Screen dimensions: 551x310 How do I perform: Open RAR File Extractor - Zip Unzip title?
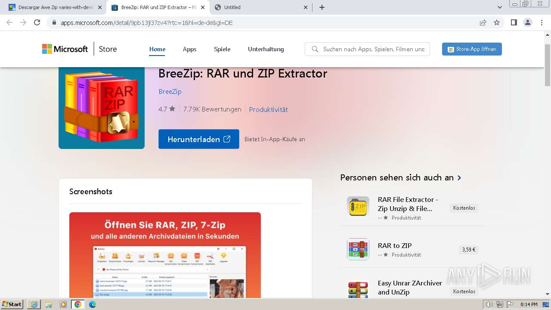click(408, 204)
